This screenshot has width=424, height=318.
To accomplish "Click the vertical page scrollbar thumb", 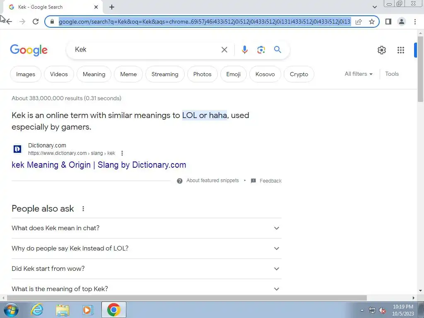I will [x=420, y=69].
